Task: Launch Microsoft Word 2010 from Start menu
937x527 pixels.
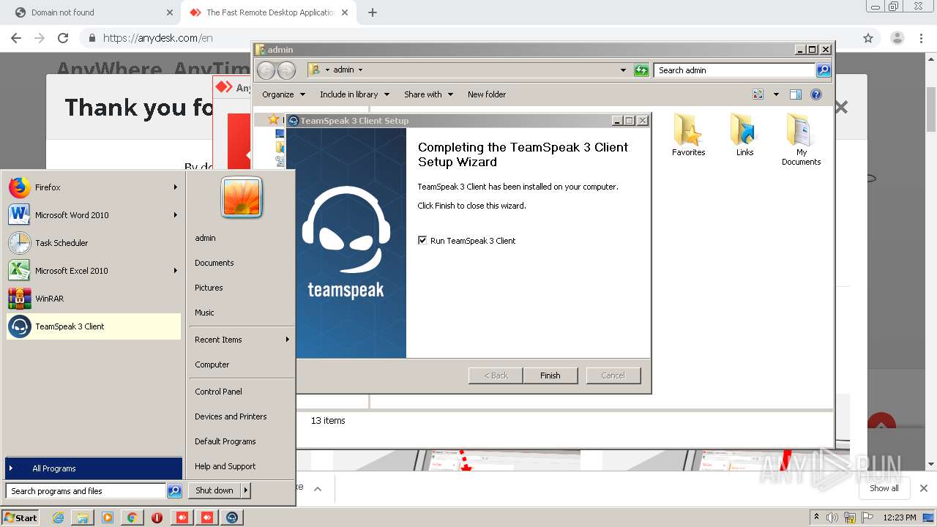Action: 94,215
